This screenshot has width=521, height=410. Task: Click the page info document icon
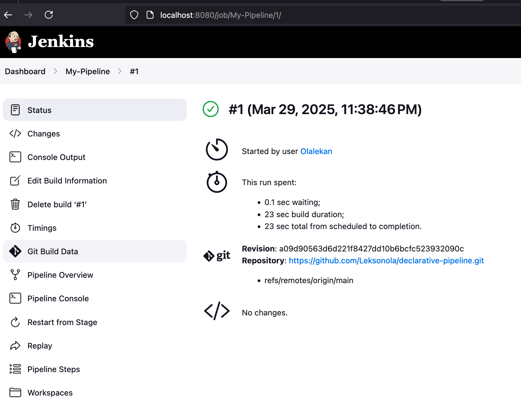[x=150, y=15]
